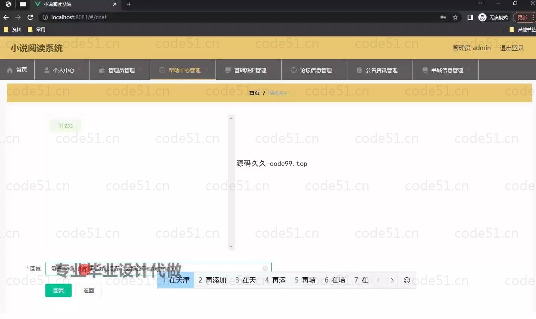Choose IME candidate 1 在天津
The image size is (536, 319).
point(175,280)
